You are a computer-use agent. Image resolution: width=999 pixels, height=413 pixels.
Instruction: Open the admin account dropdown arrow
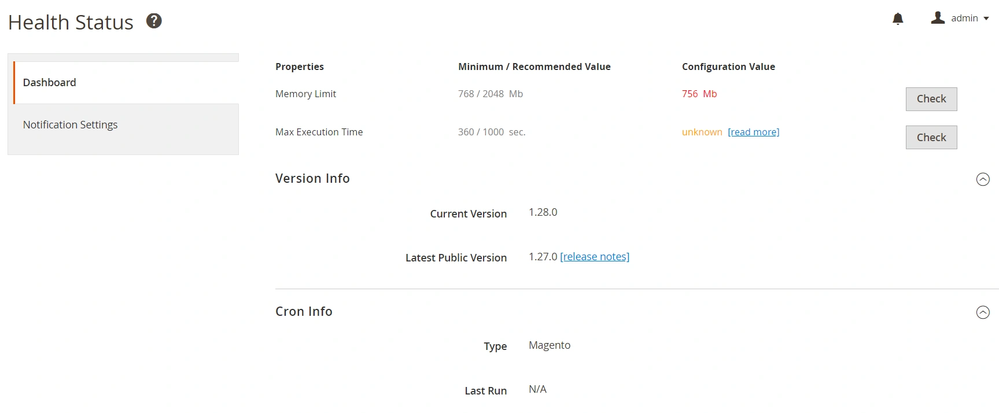tap(986, 19)
